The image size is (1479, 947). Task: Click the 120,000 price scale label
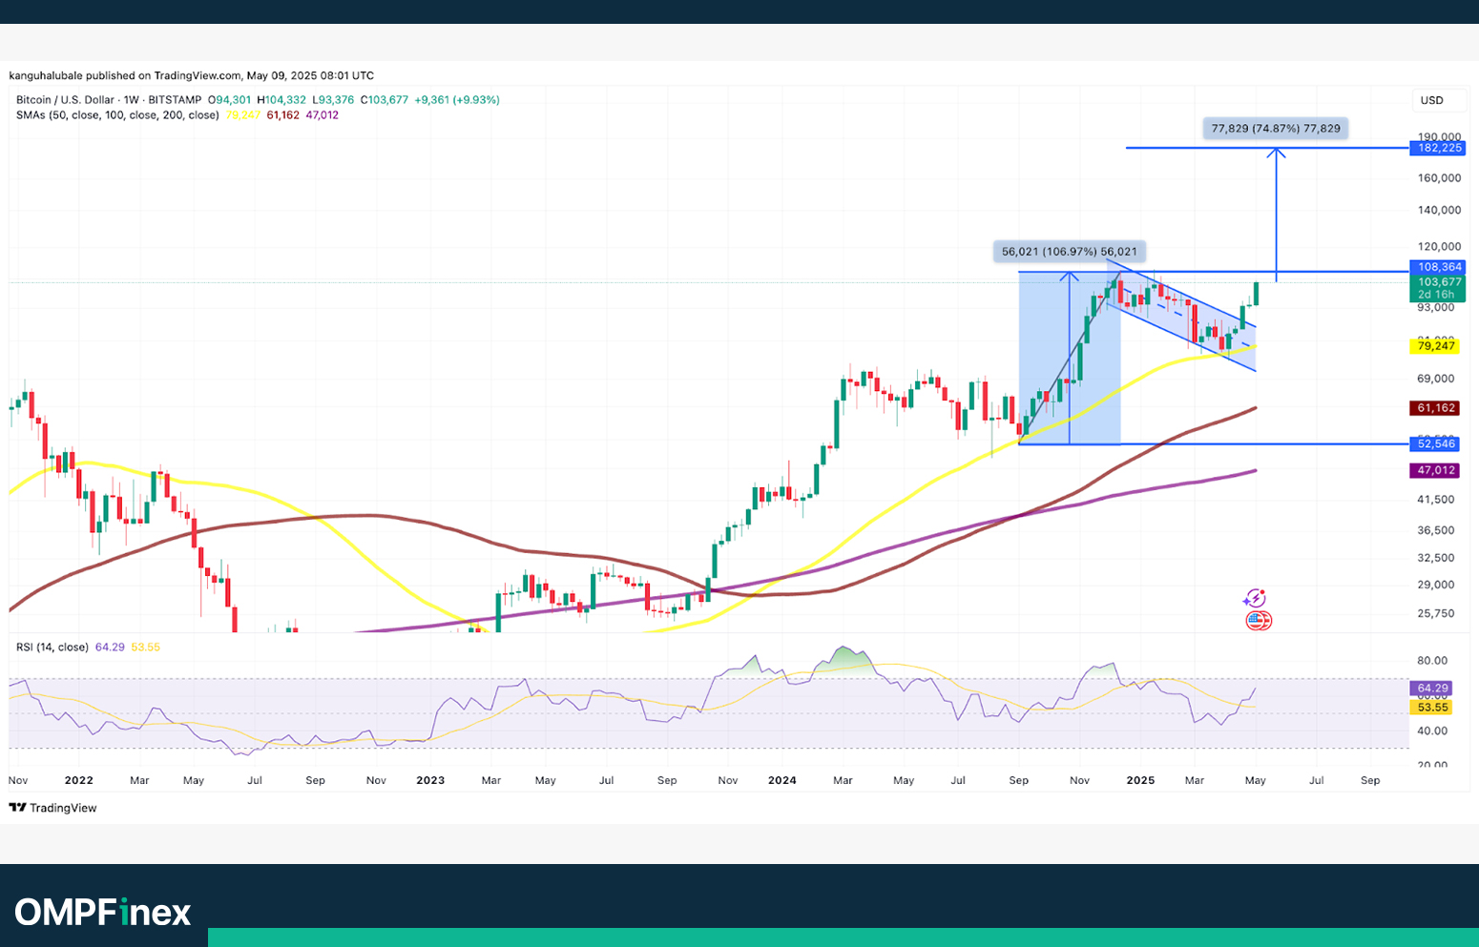(1440, 247)
